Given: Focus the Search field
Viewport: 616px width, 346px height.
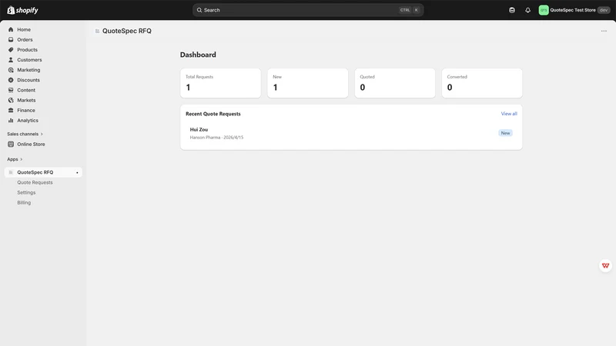Looking at the screenshot, I should click(307, 10).
